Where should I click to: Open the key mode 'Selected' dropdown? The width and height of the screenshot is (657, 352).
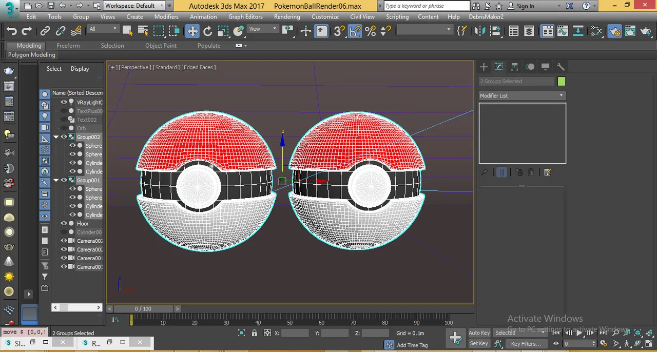click(520, 333)
